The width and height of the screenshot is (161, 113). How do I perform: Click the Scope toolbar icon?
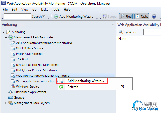point(104,16)
